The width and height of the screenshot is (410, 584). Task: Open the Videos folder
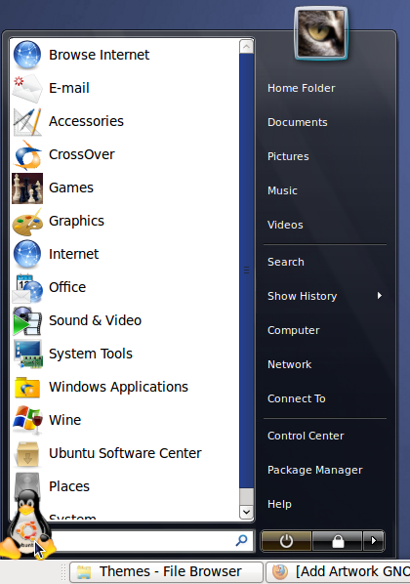(285, 225)
